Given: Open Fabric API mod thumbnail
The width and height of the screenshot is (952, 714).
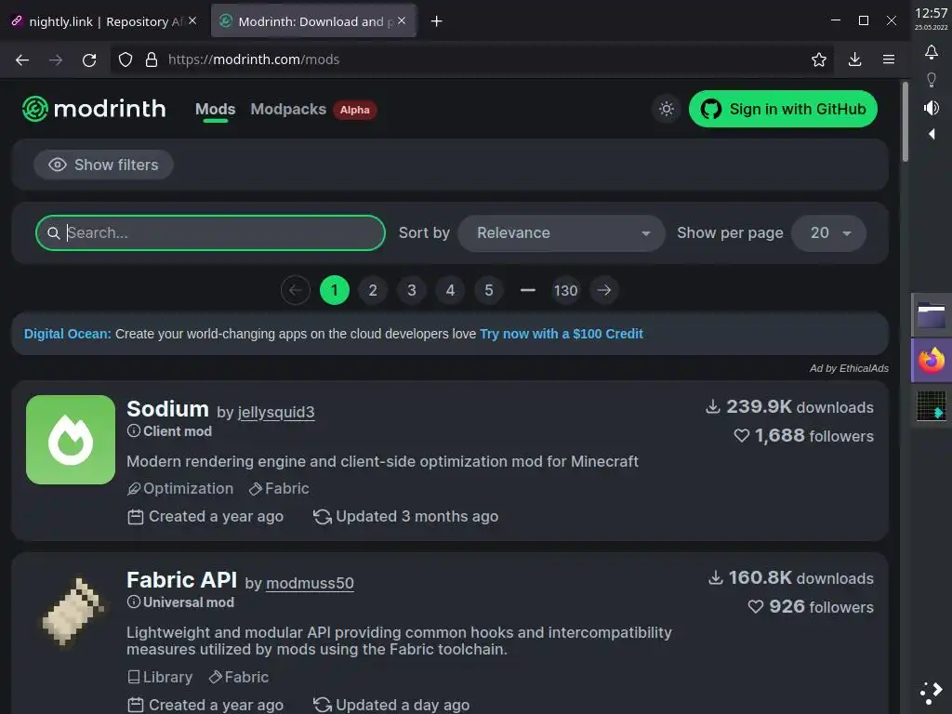Looking at the screenshot, I should pos(71,611).
